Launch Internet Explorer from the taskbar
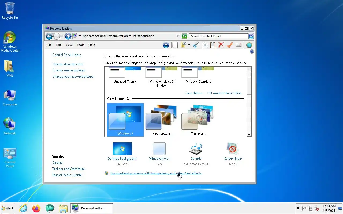Screen dimensions: 343x214 click(x=23, y=208)
